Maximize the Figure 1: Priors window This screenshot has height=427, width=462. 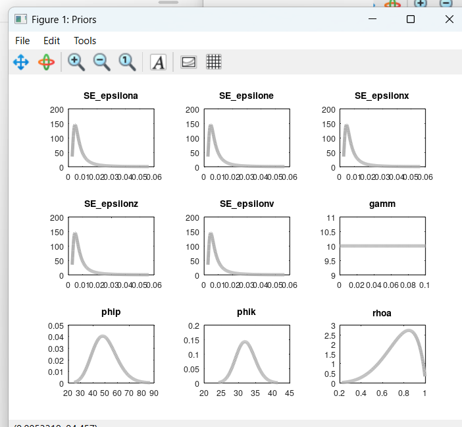411,20
